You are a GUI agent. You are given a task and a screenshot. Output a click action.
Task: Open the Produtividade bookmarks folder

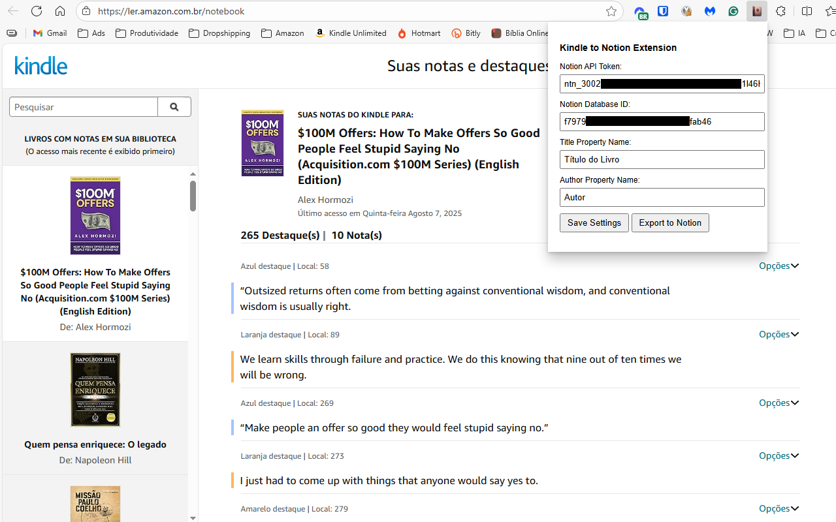click(x=147, y=33)
